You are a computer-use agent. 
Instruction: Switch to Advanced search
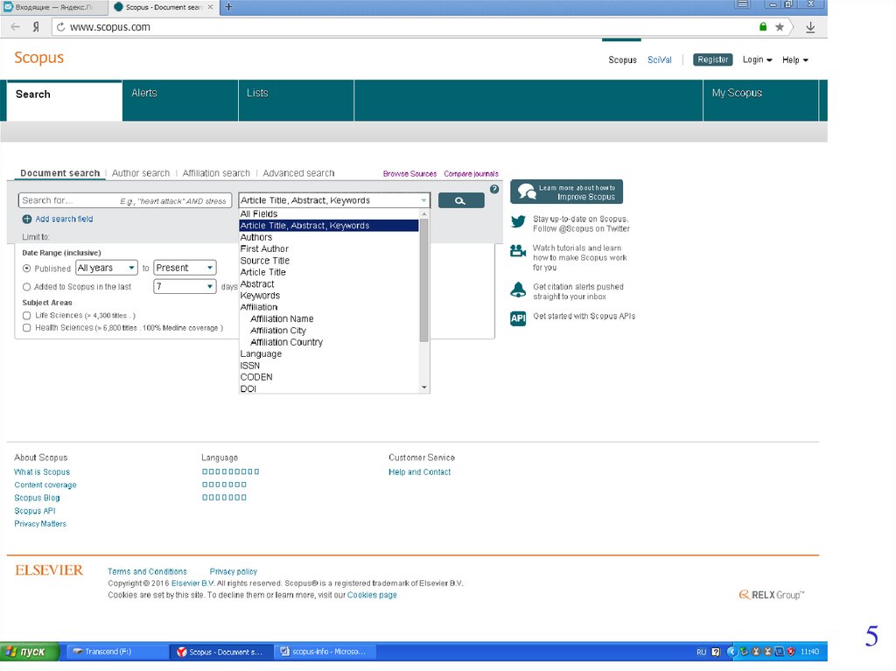click(x=298, y=173)
